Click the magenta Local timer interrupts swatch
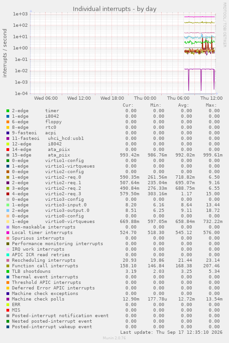This screenshot has width=229, height=343. (8, 233)
